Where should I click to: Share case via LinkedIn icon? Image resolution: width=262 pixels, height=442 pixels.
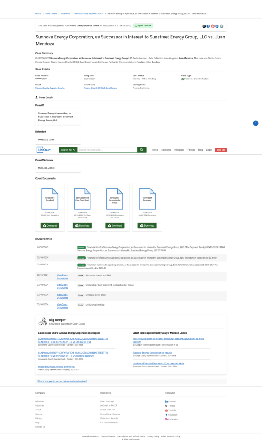217,26
